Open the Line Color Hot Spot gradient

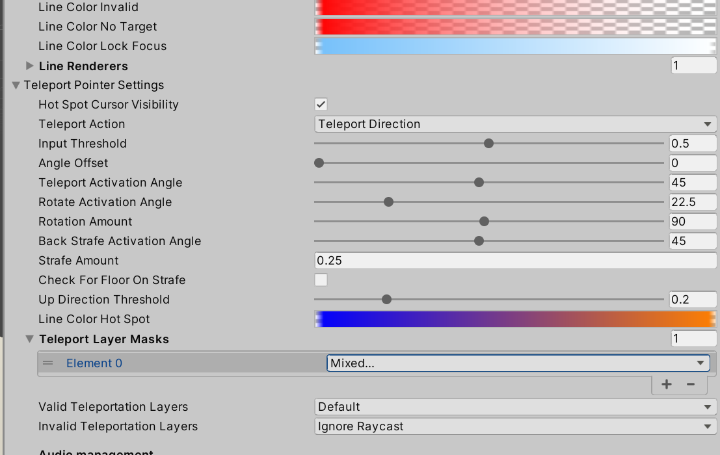click(514, 318)
